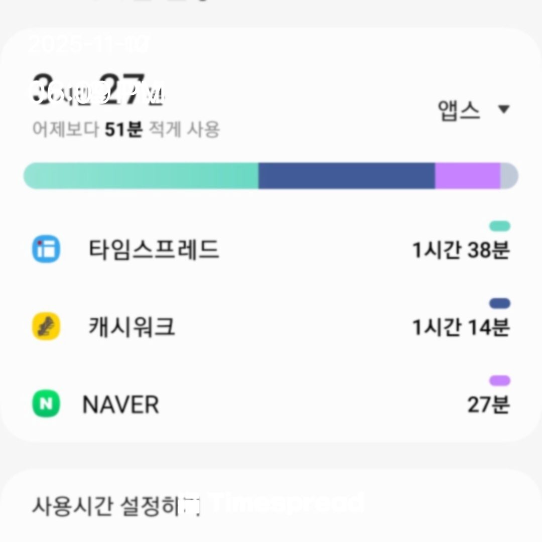Select the gray end segment of usage bar
Screen dimensions: 542x542
coord(509,176)
